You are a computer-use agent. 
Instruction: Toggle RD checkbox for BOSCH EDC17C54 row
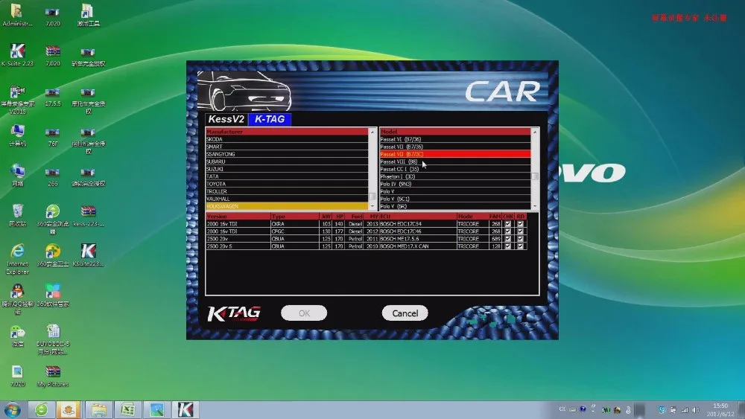[520, 224]
